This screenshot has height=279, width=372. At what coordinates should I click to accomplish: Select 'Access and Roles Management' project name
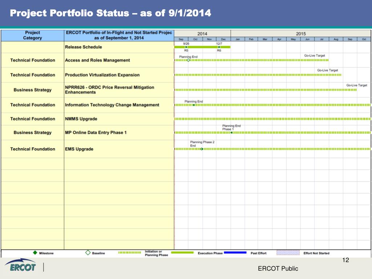(x=97, y=60)
